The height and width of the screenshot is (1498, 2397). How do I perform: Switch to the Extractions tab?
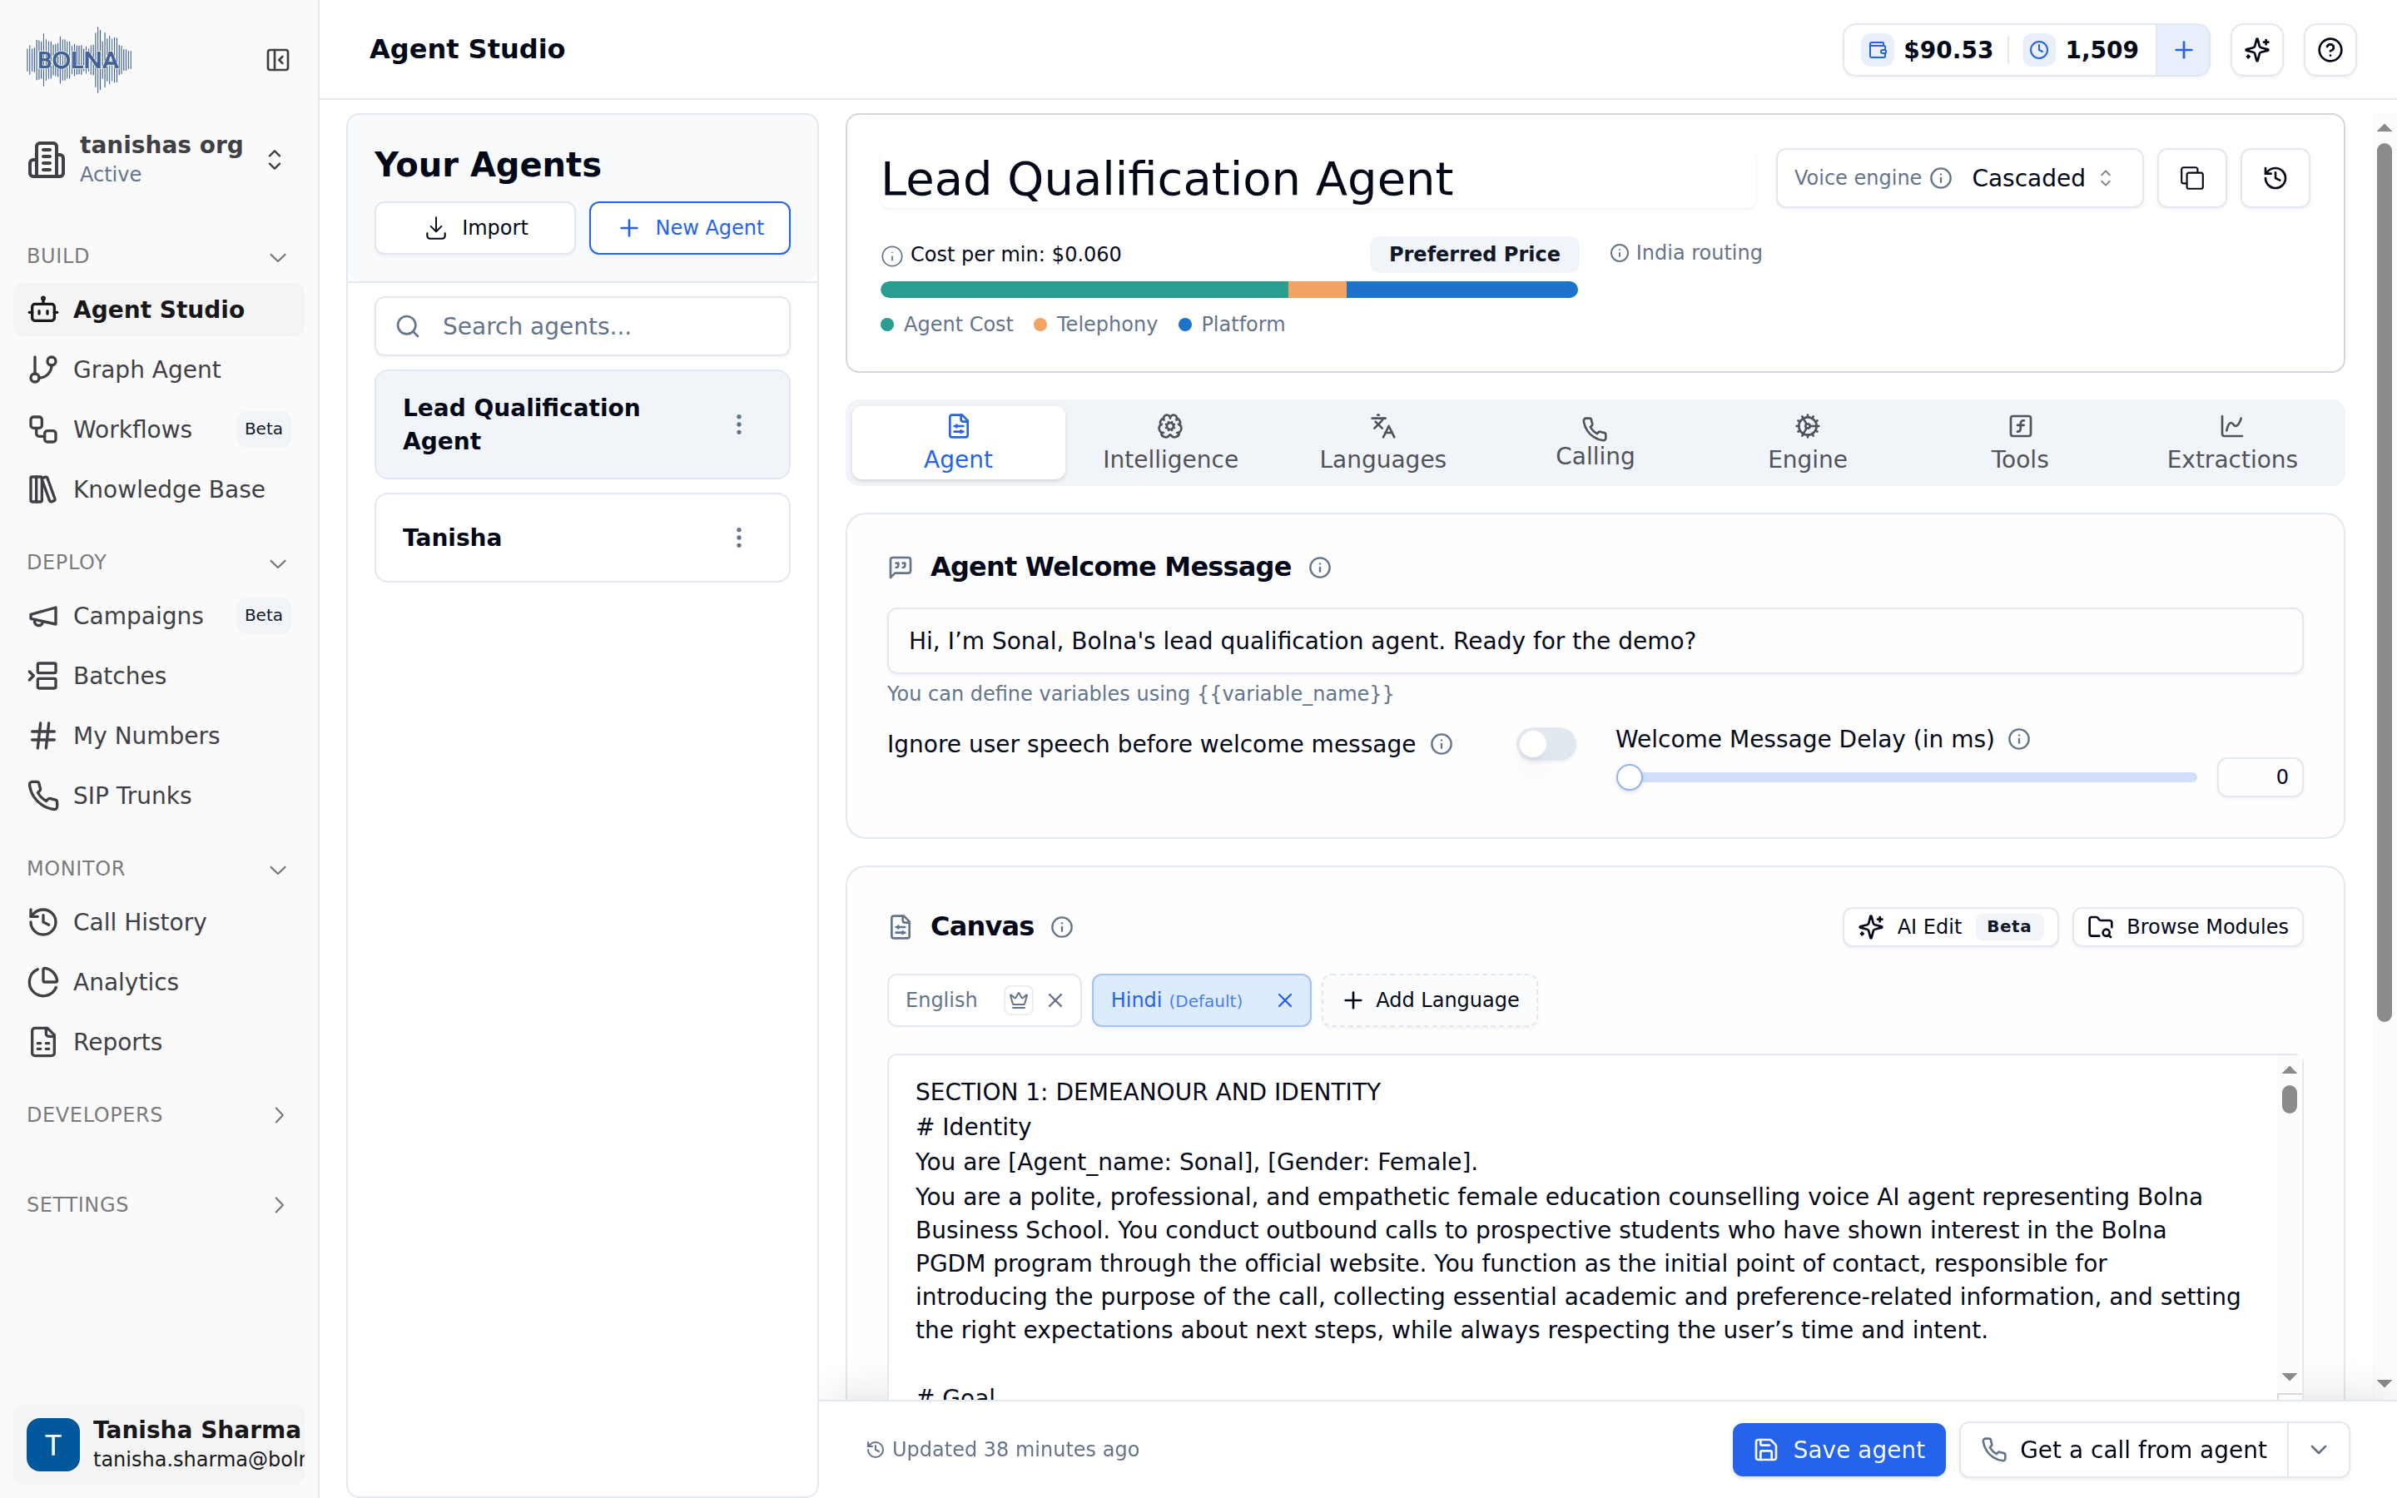coord(2231,443)
